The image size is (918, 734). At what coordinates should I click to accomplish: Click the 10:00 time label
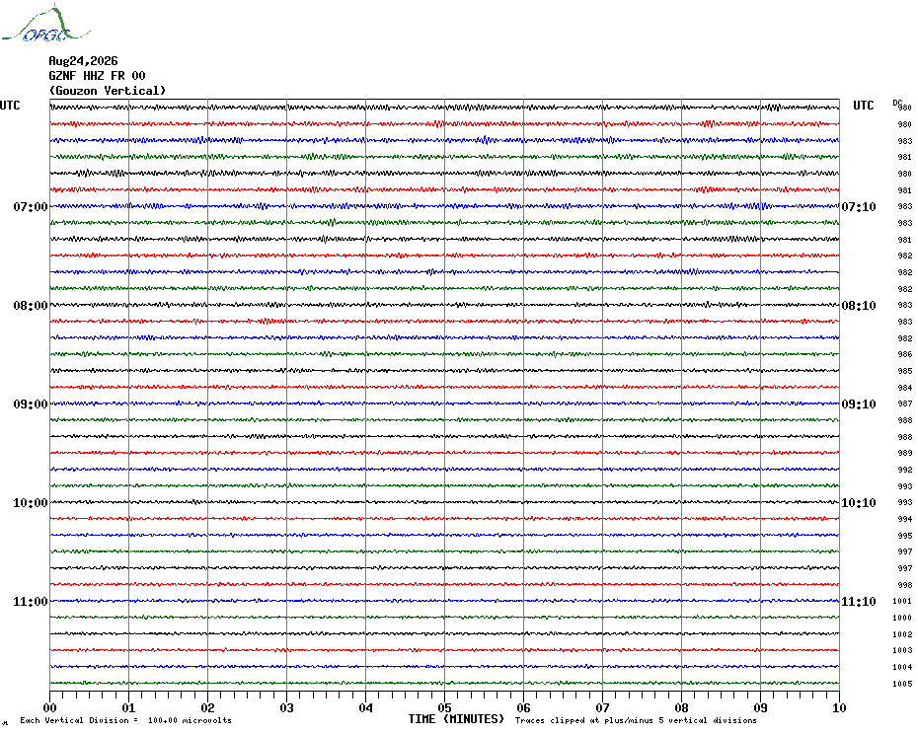[31, 503]
